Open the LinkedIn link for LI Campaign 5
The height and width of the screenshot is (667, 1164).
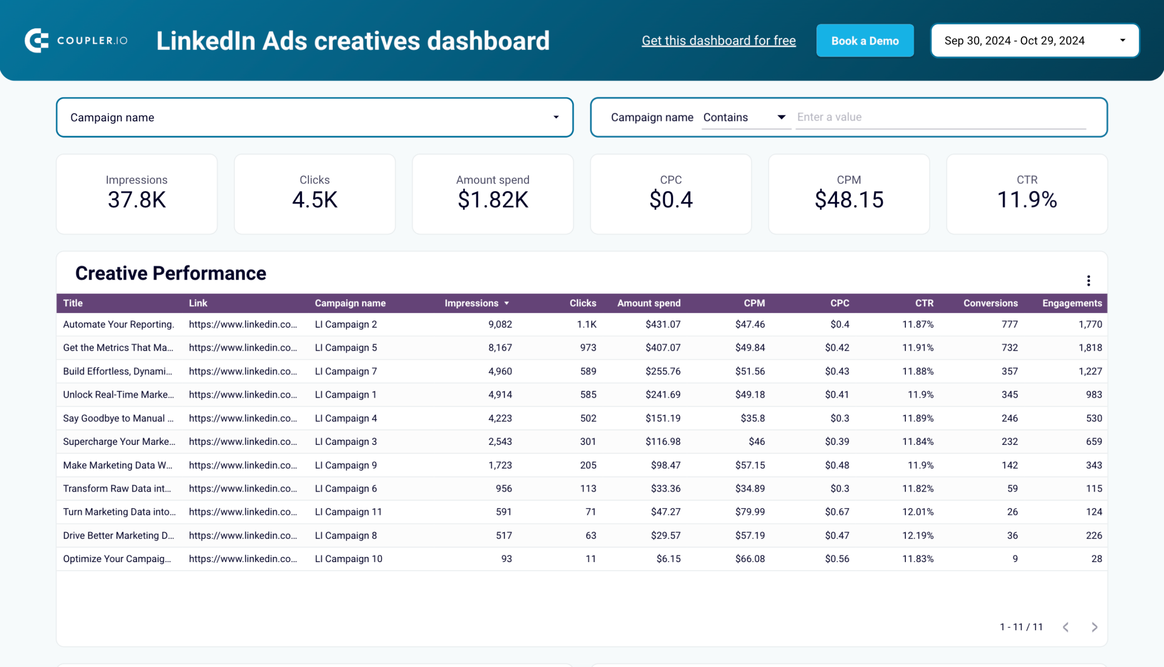click(243, 348)
